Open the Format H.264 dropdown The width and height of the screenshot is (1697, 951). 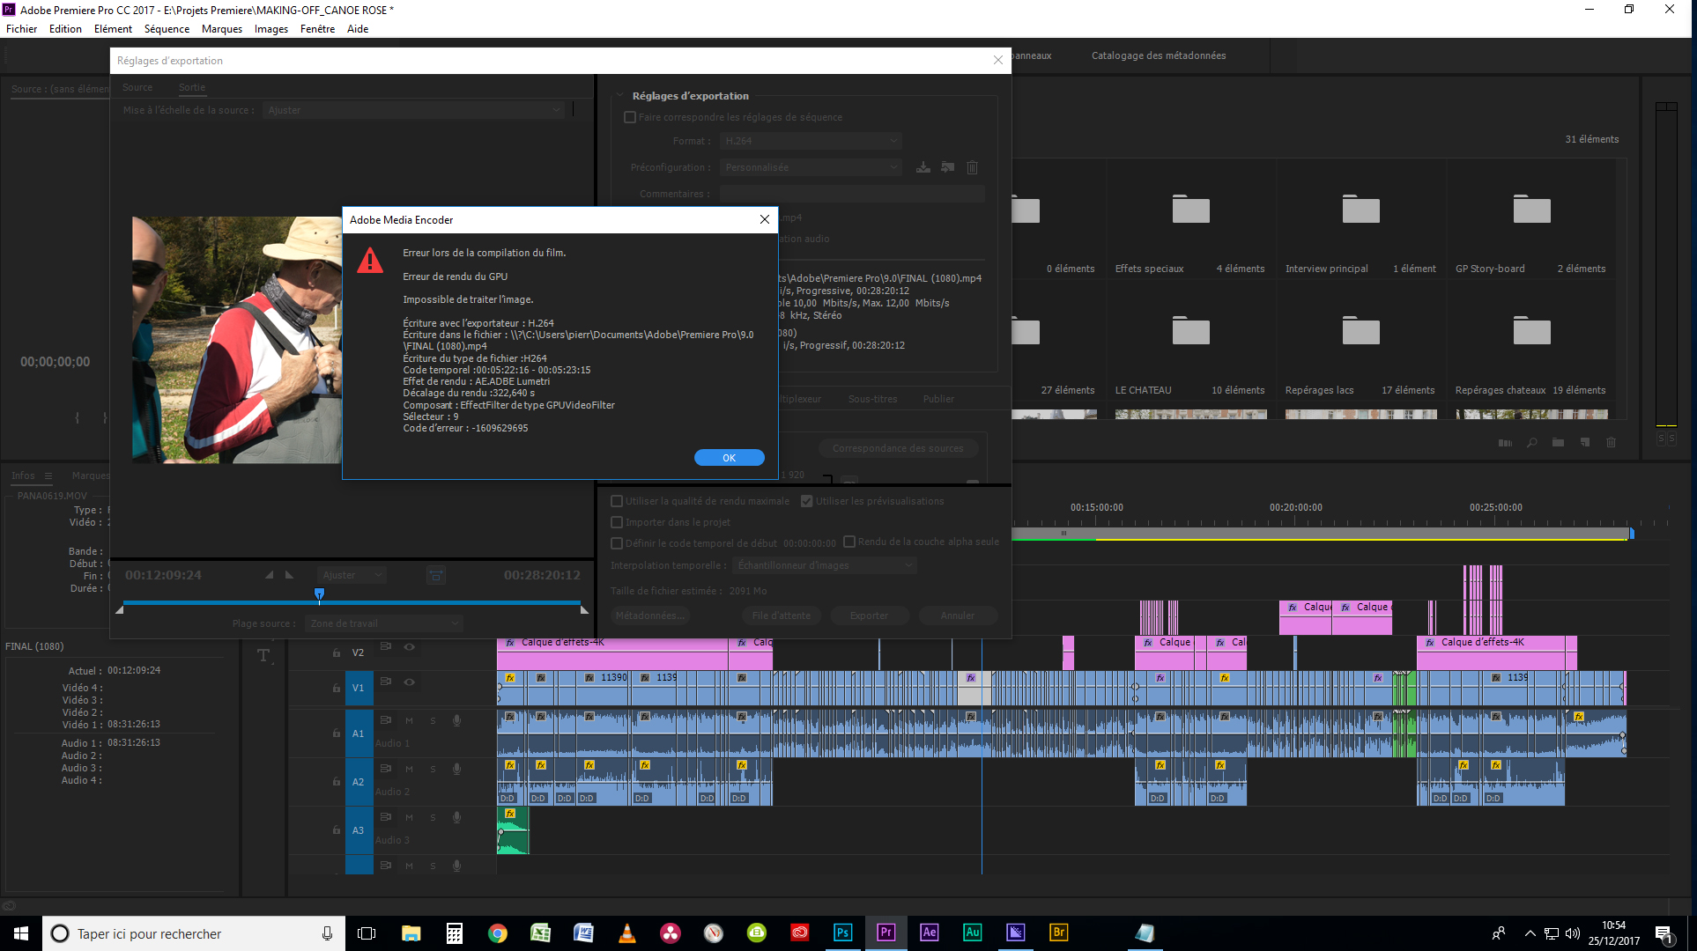click(811, 141)
